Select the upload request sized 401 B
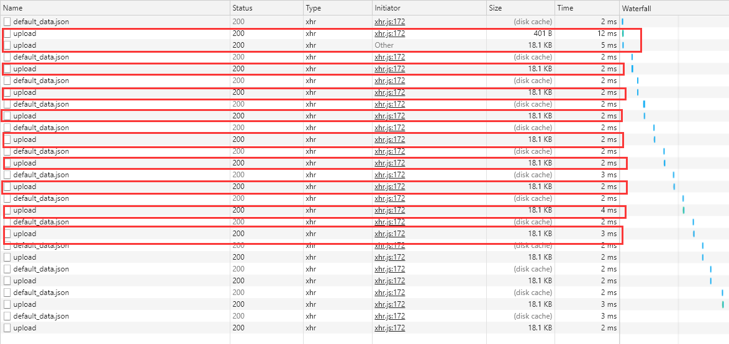This screenshot has height=344, width=729. point(24,33)
